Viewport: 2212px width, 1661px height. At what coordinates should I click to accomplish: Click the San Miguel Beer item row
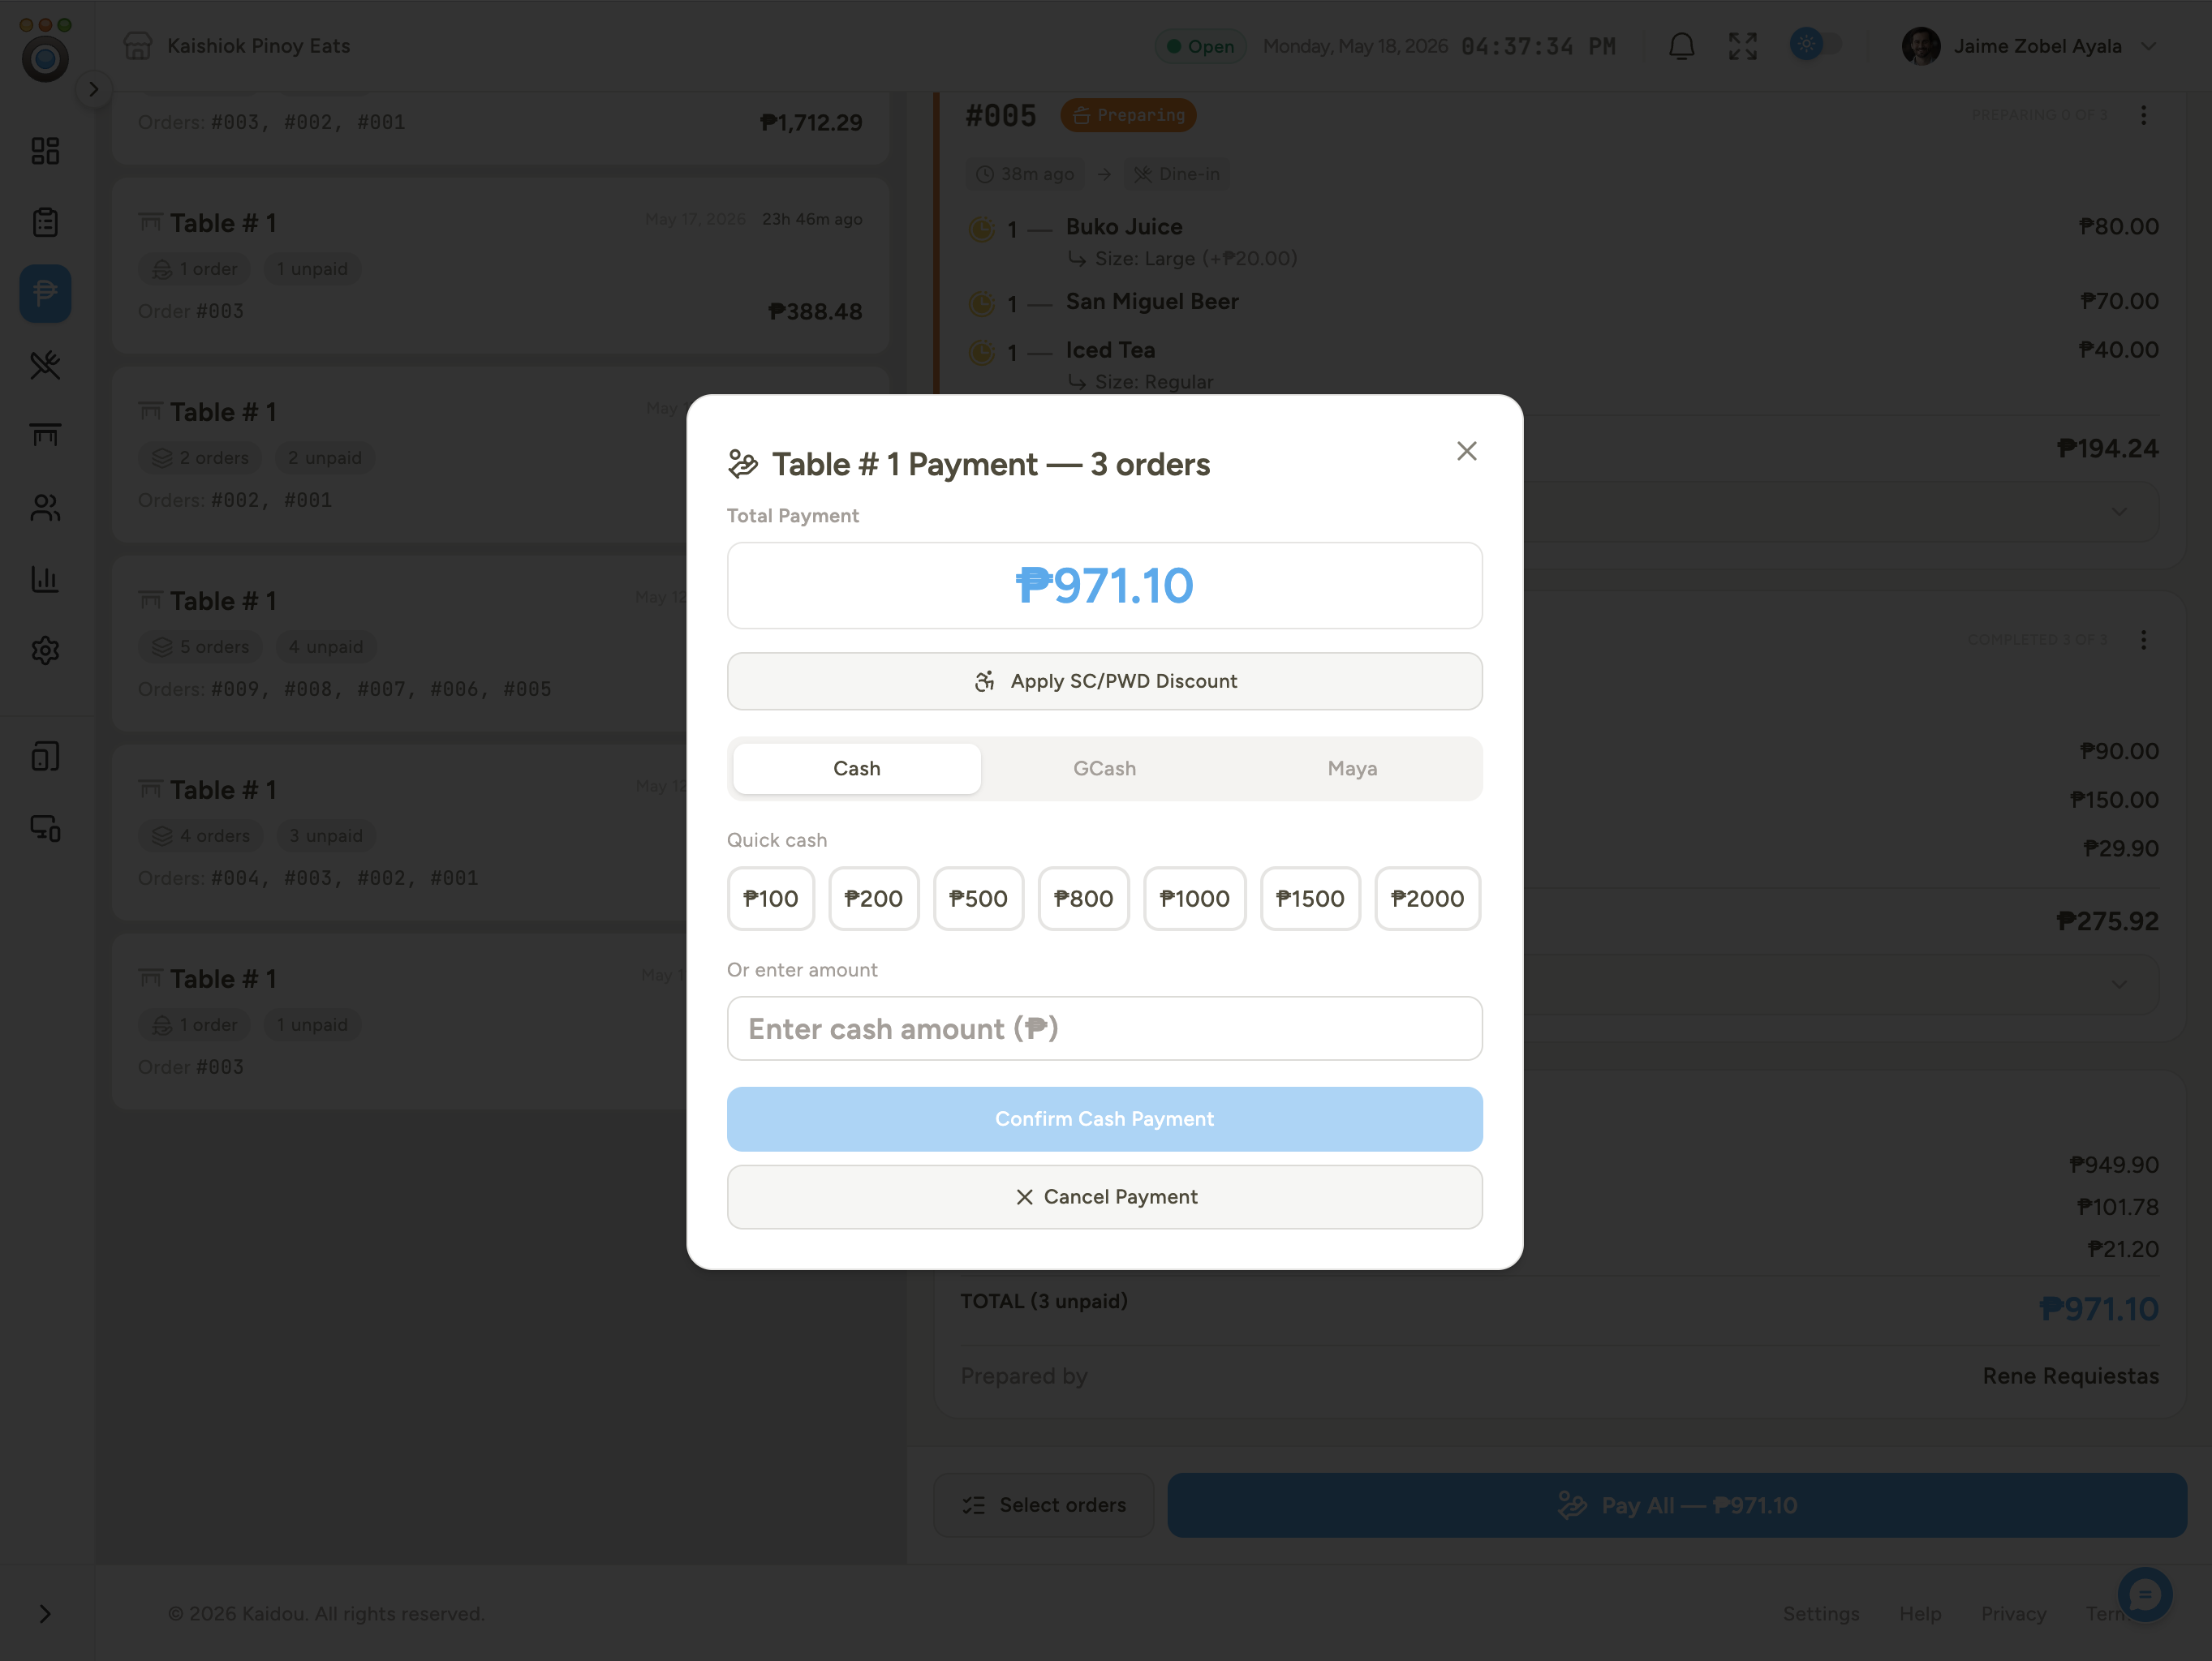pyautogui.click(x=1563, y=302)
